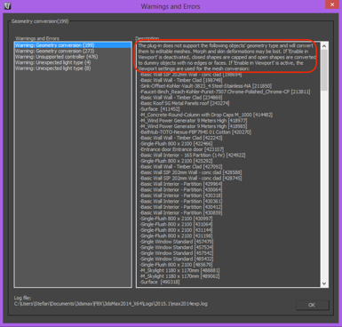Click OK to dismiss the warnings
342x327 pixels.
pyautogui.click(x=312, y=305)
